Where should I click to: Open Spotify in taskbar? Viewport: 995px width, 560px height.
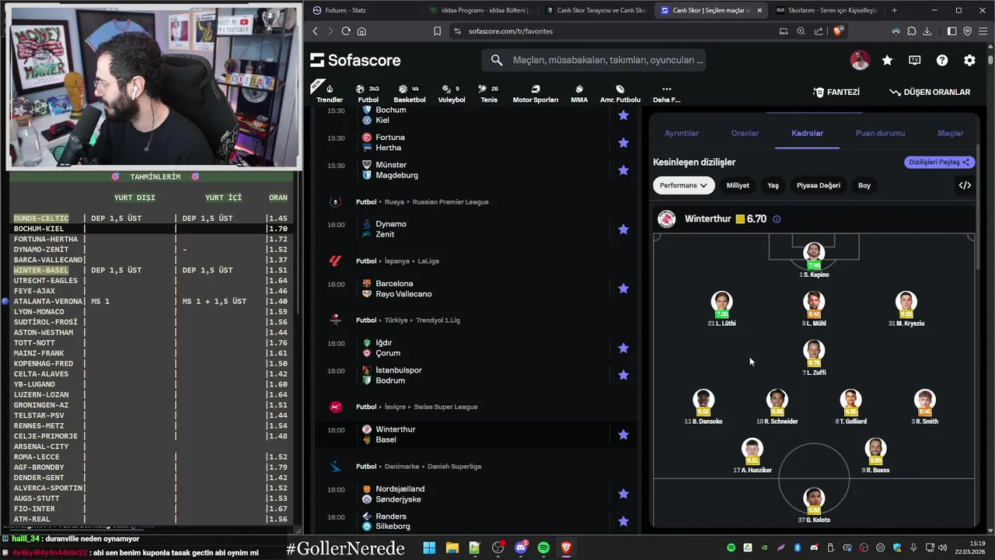(x=543, y=548)
